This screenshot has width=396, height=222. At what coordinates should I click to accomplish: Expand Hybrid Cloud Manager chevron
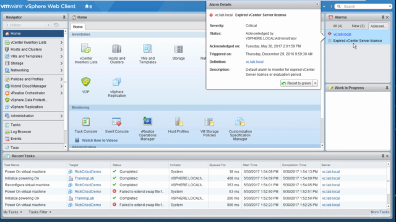61,86
